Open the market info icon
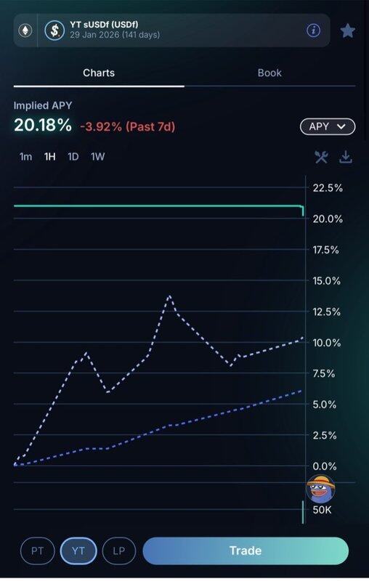 313,31
